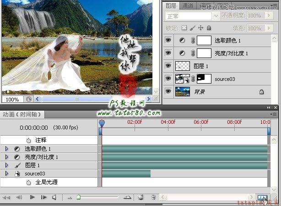
Task: Step to the previous frame
Action: [19, 197]
